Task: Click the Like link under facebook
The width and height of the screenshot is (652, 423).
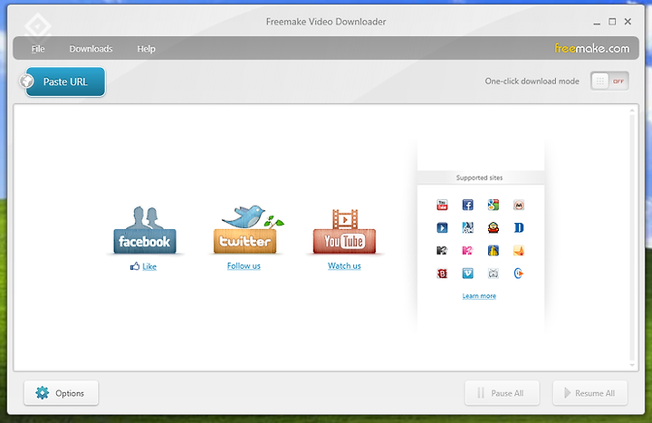Action: coord(149,266)
